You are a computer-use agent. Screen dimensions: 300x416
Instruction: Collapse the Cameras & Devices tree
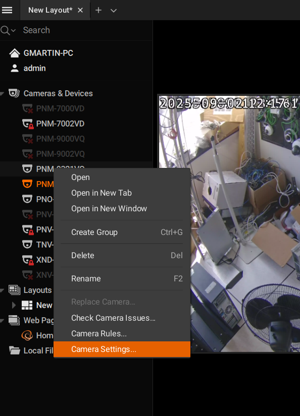click(x=2, y=94)
